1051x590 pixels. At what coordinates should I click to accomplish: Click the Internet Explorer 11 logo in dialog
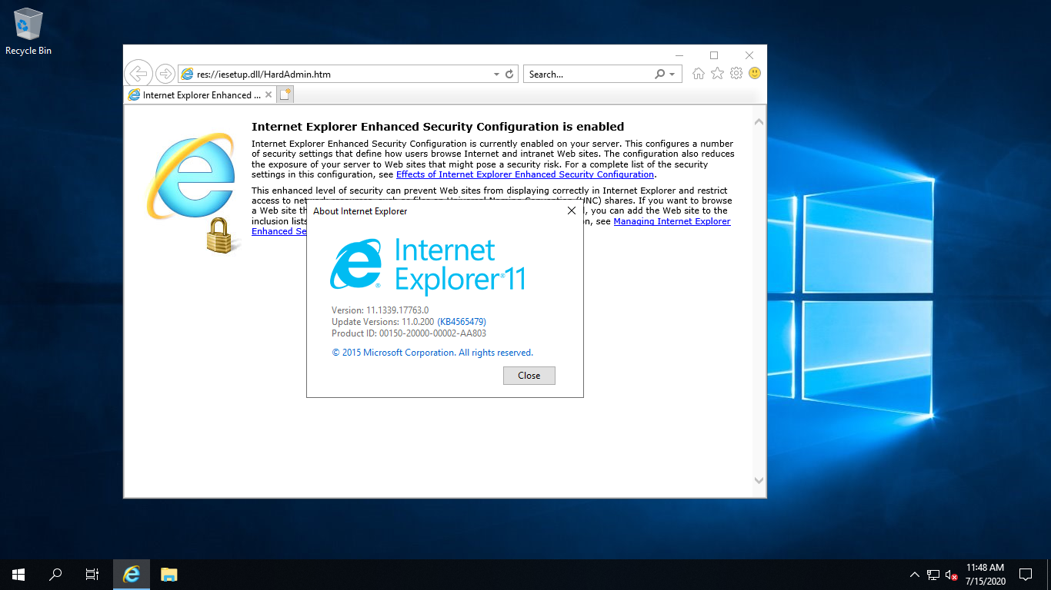(428, 267)
